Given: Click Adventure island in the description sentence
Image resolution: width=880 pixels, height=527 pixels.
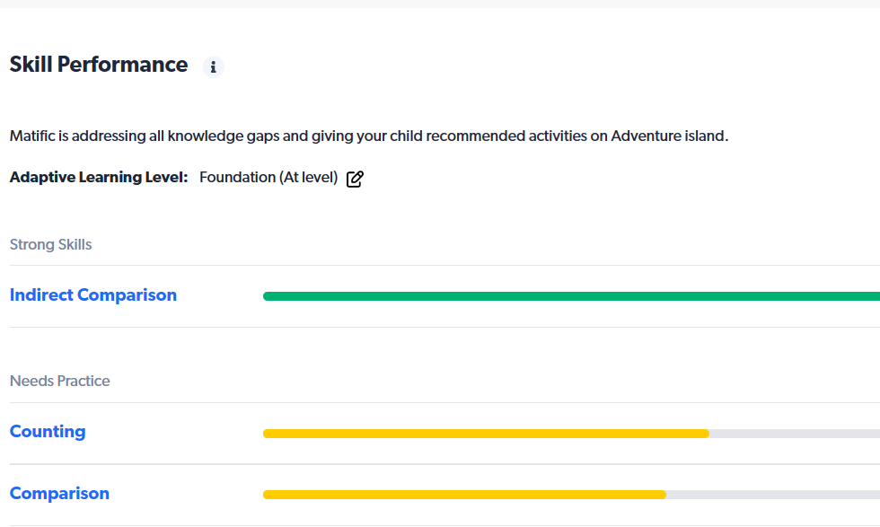Looking at the screenshot, I should click(x=668, y=136).
